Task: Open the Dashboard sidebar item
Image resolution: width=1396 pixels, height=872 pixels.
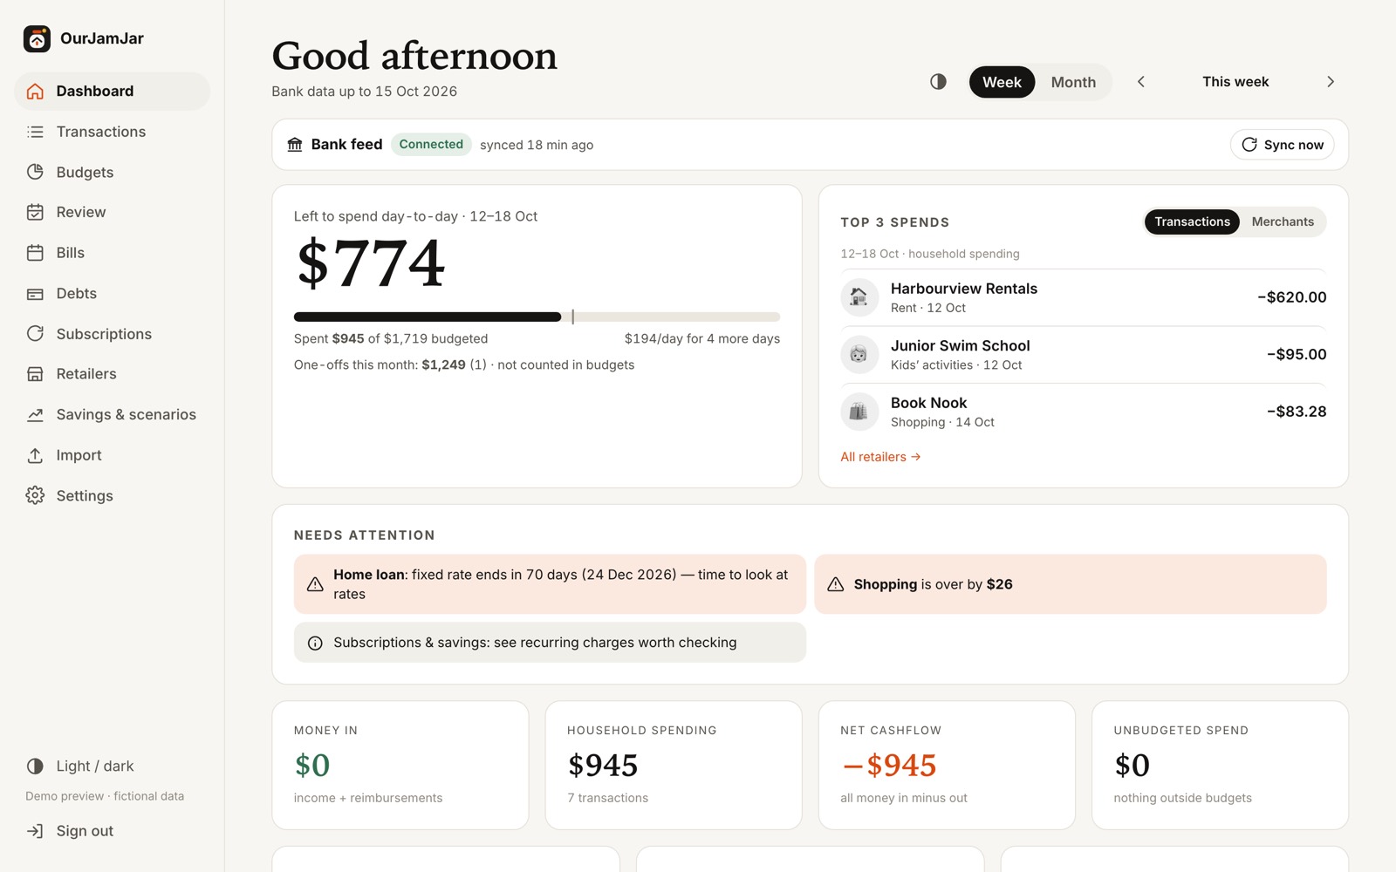Action: point(112,92)
